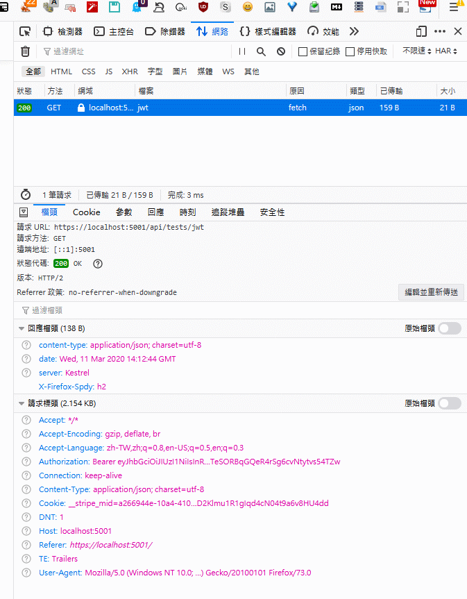Select the 全部 filter
The width and height of the screenshot is (467, 599).
(x=33, y=71)
